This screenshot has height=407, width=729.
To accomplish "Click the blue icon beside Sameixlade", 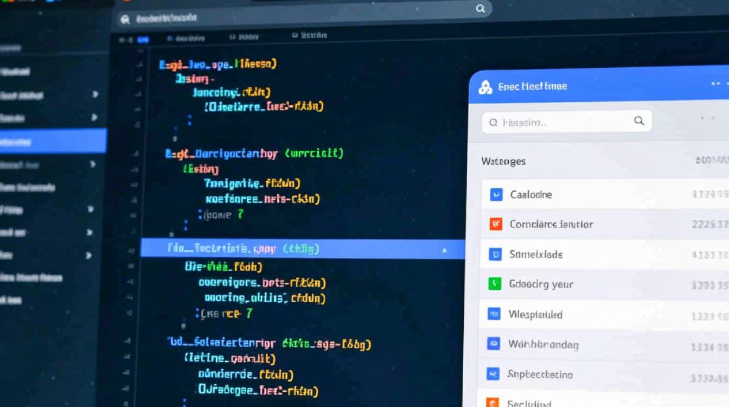I will coord(495,254).
